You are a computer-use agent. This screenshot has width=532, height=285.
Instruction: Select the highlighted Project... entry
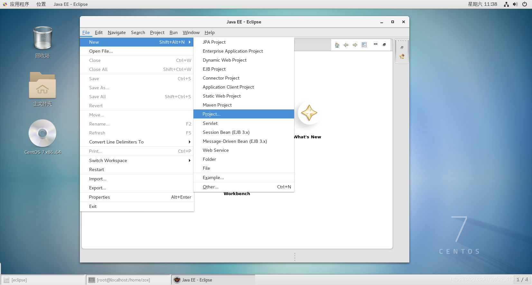click(x=244, y=114)
